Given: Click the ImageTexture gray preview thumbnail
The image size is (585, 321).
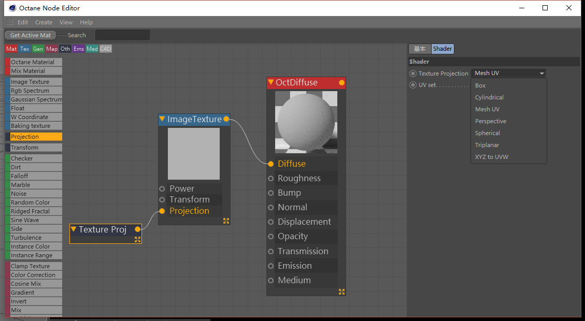Looking at the screenshot, I should [x=194, y=154].
